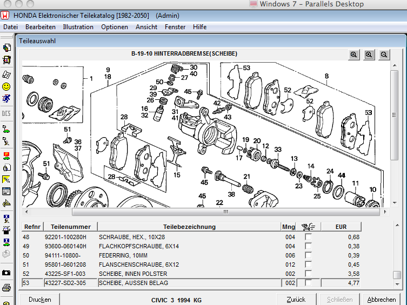Click the Abbrechen button
The width and height of the screenshot is (407, 305).
click(x=382, y=299)
